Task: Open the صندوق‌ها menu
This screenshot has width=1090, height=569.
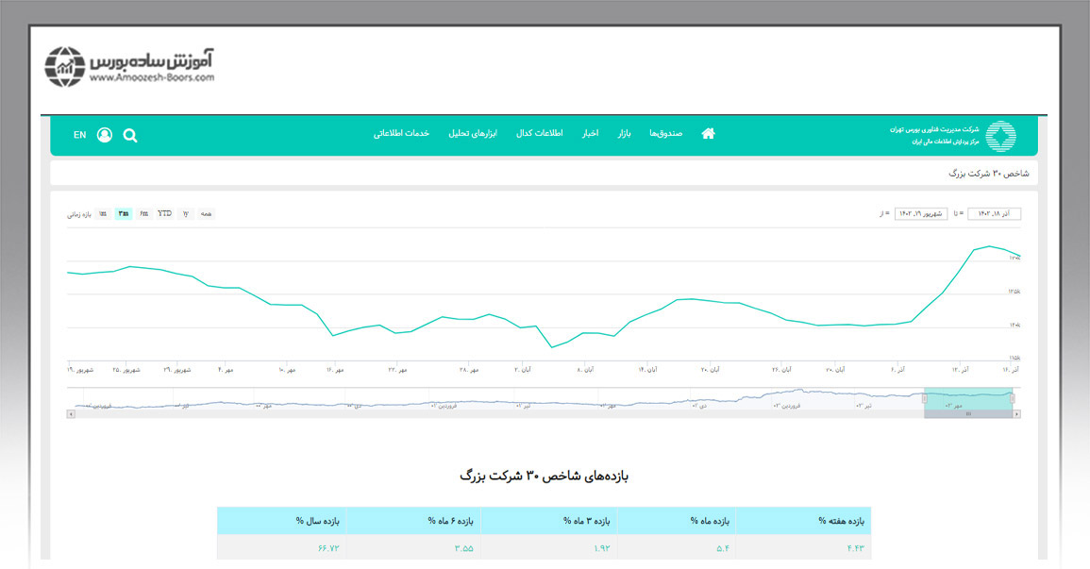Action: [665, 134]
